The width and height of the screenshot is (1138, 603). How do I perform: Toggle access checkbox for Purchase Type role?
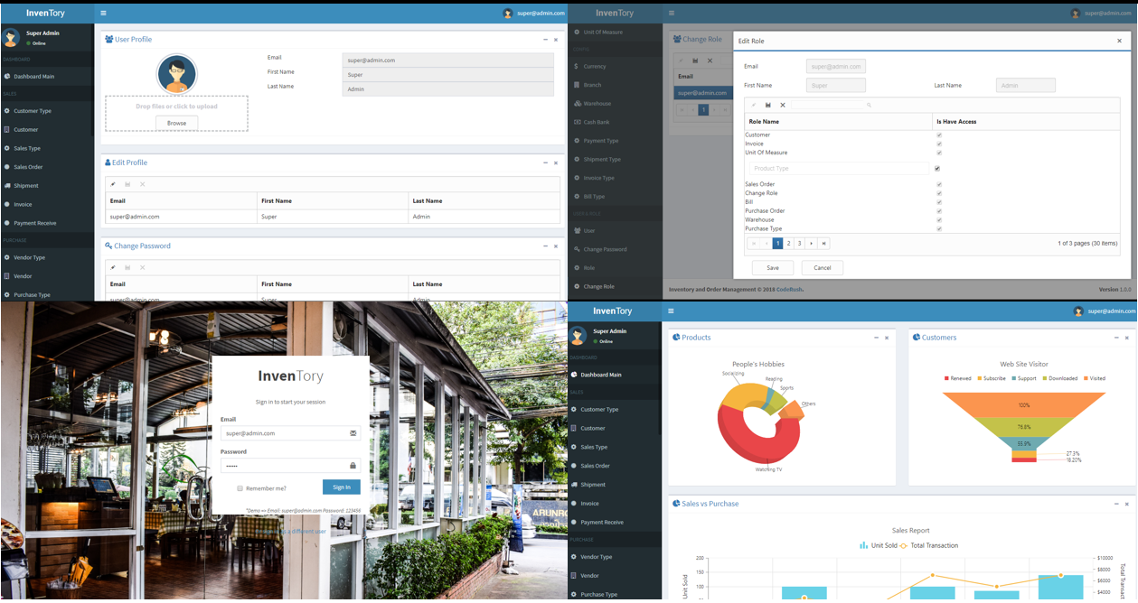(x=939, y=229)
